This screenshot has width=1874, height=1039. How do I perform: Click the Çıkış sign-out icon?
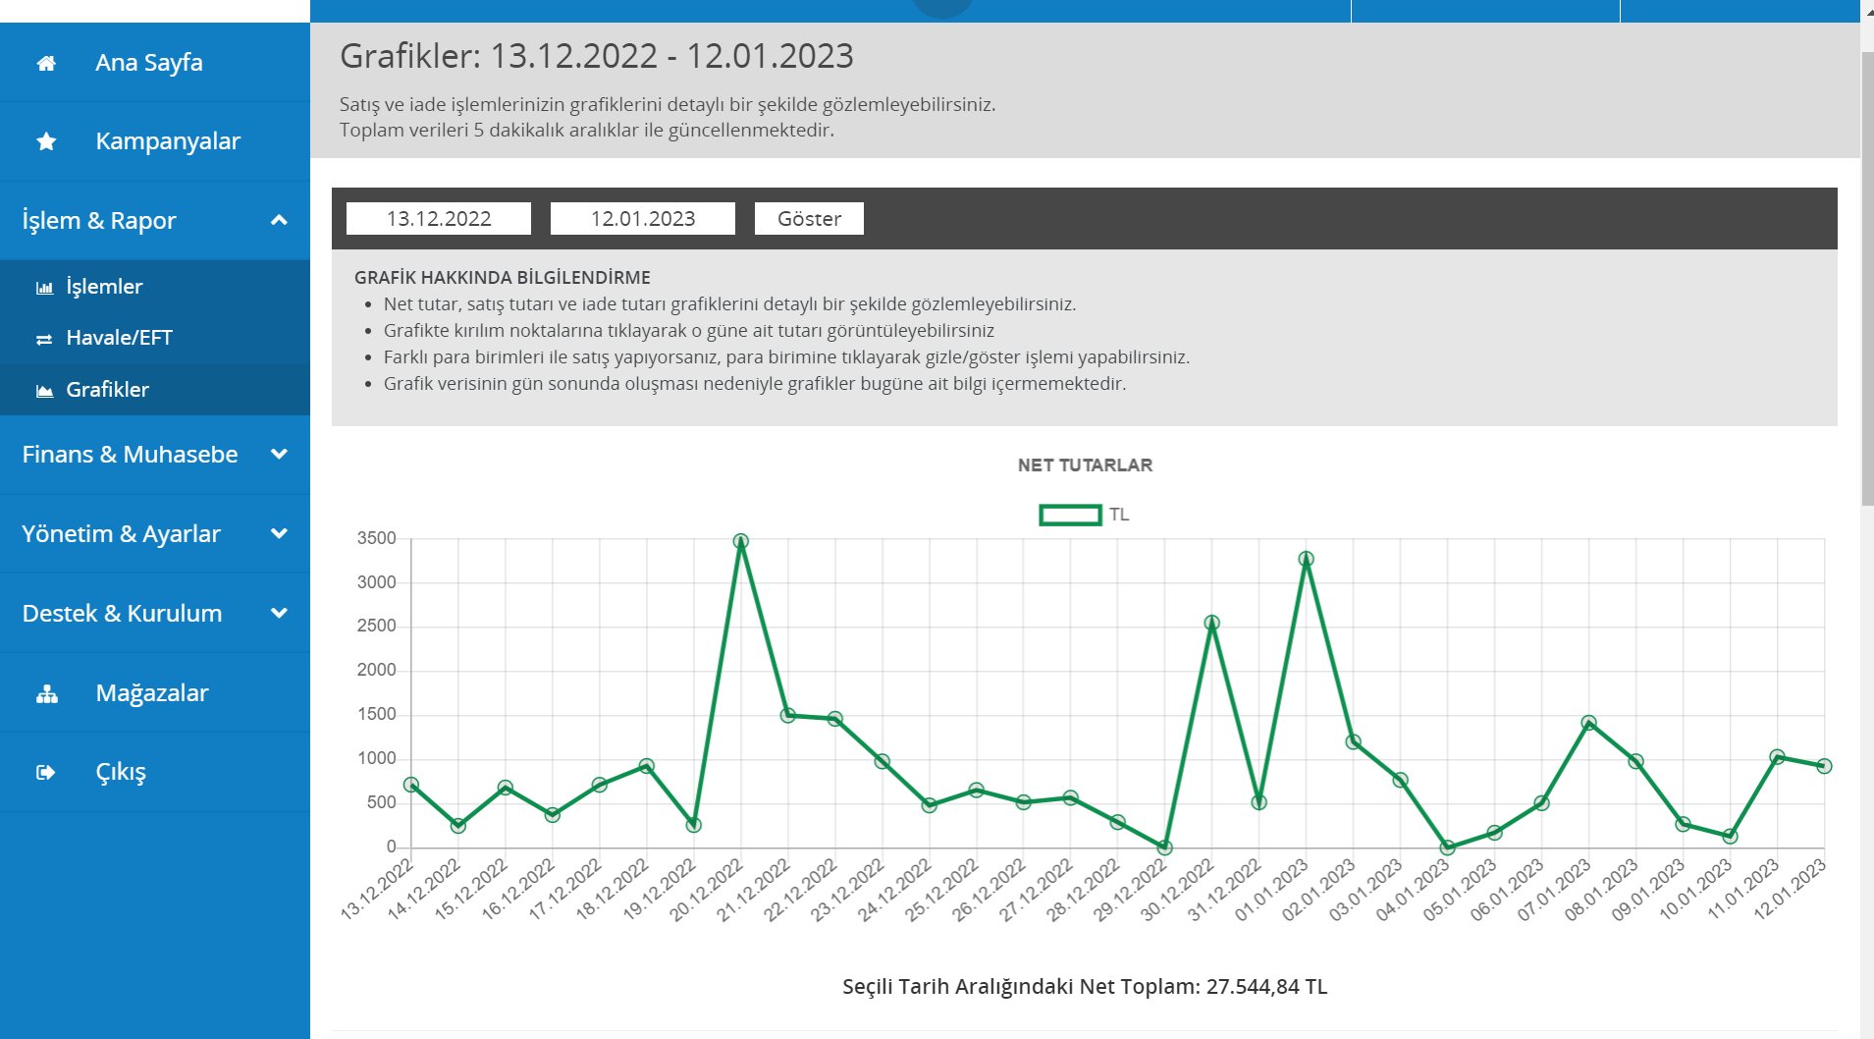46,772
